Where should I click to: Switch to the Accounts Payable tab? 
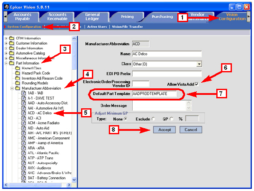(23, 16)
